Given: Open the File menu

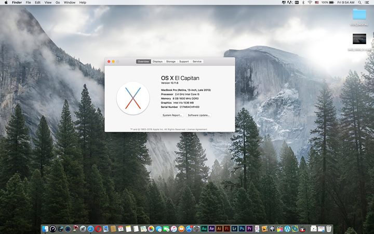Looking at the screenshot, I should (x=28, y=3).
